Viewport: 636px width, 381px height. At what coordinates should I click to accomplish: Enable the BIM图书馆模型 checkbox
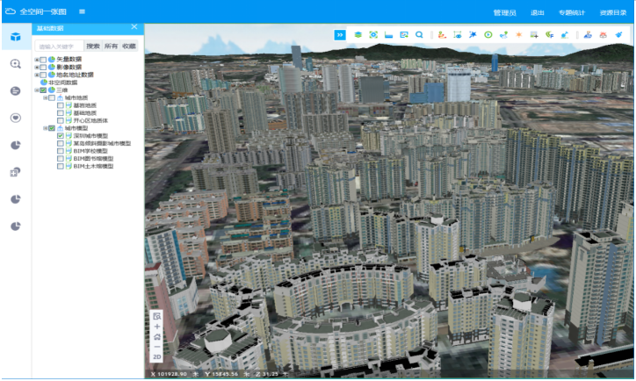60,159
